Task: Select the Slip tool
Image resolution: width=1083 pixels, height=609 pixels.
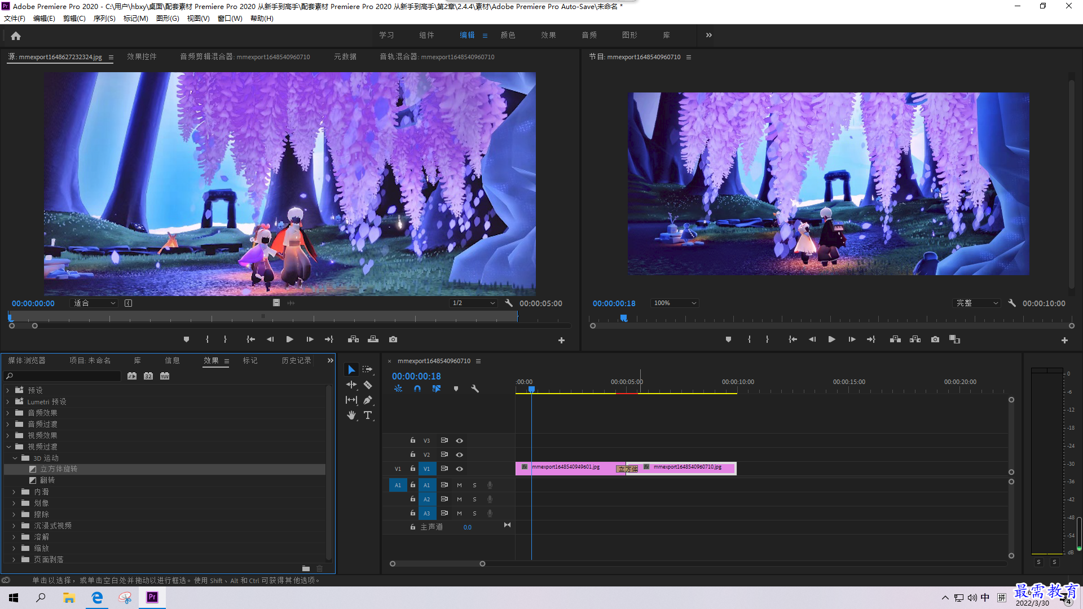Action: tap(351, 400)
